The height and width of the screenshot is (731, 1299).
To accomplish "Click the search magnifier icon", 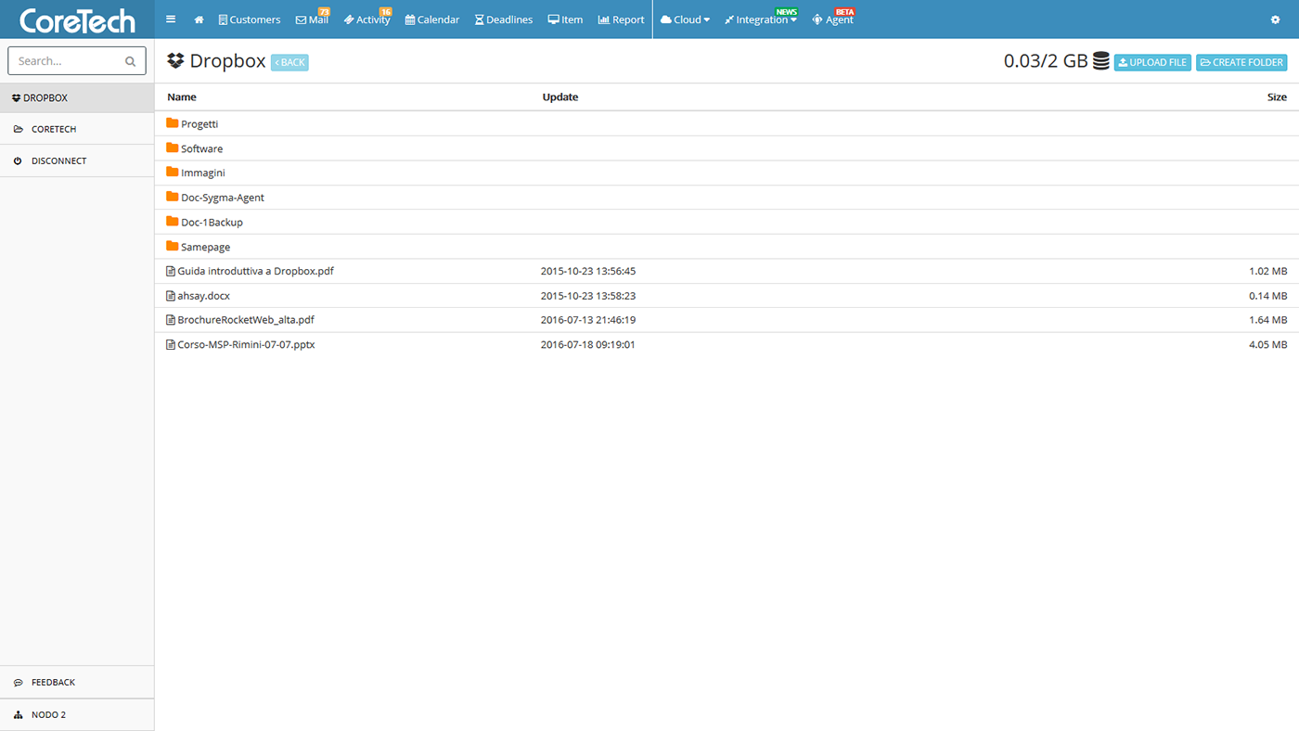I will [131, 61].
